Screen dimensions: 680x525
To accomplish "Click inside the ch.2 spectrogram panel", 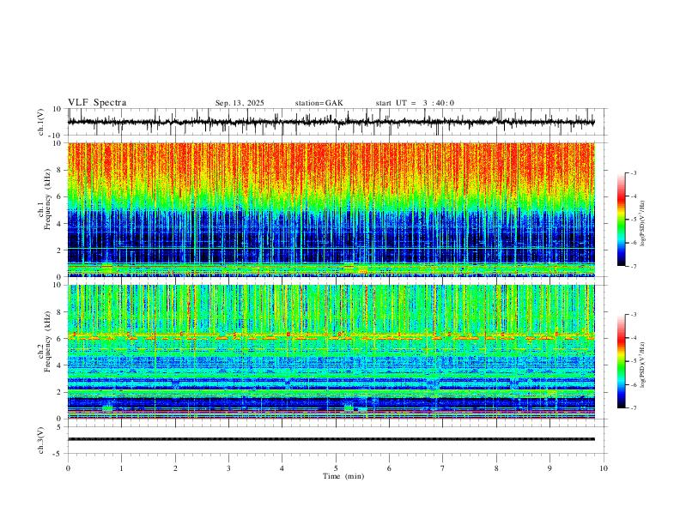I will coord(331,352).
